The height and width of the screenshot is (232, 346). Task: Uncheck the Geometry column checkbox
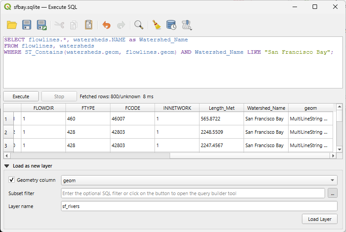coord(12,180)
